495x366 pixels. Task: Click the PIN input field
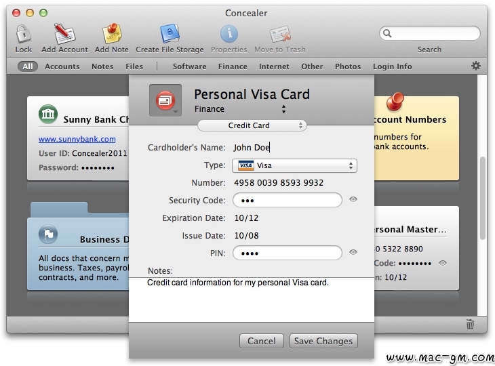tap(288, 253)
